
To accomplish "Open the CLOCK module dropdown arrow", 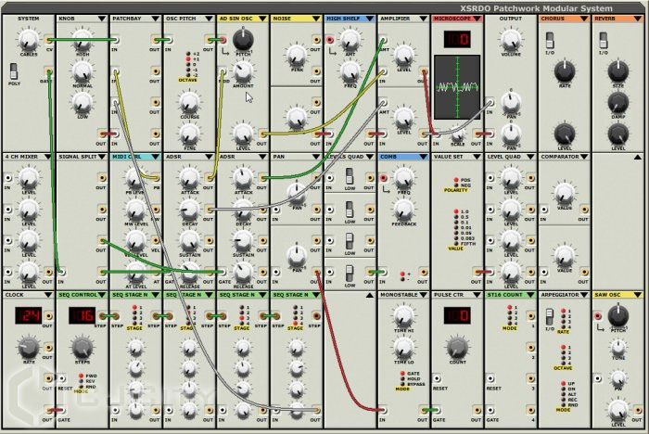I will point(48,295).
